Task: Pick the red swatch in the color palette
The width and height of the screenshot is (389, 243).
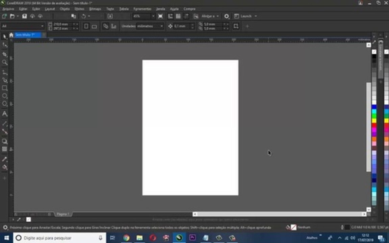Action: click(374, 125)
